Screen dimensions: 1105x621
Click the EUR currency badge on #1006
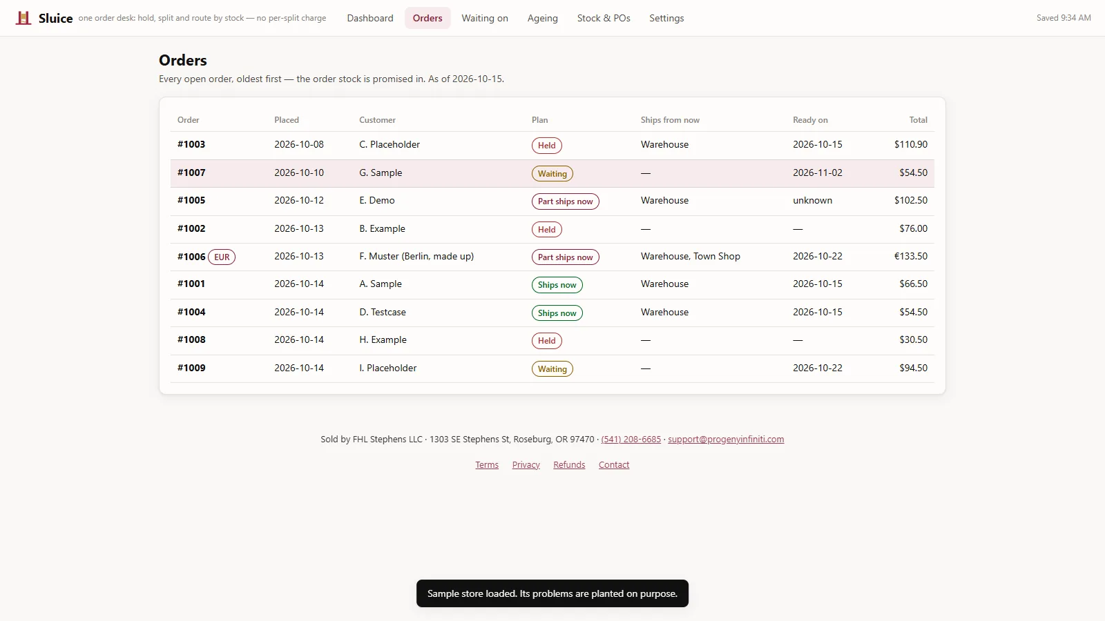point(222,257)
